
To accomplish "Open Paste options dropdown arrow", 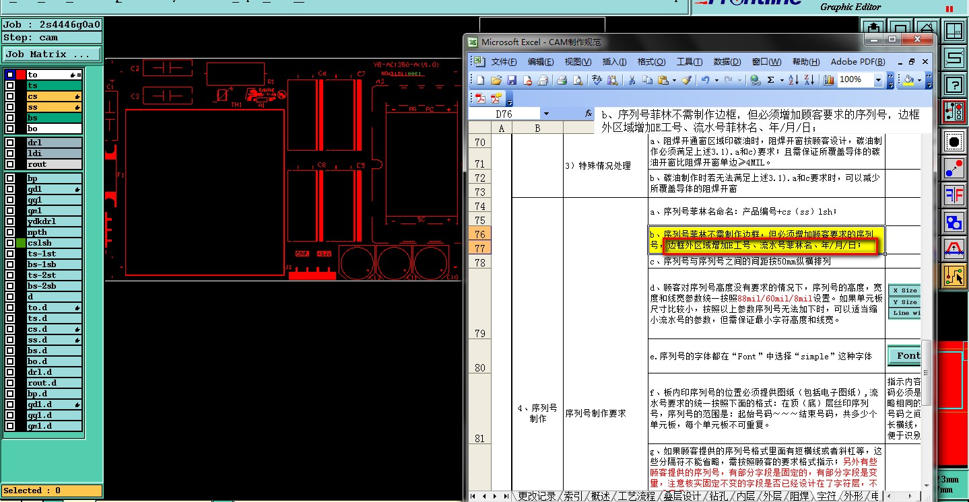I will 673,80.
